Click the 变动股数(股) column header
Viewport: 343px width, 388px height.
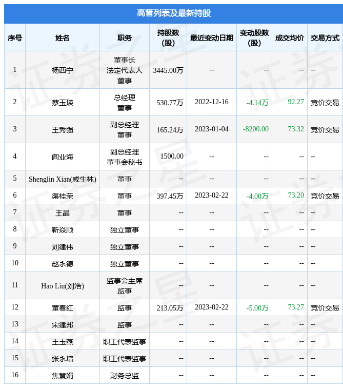pyautogui.click(x=254, y=37)
